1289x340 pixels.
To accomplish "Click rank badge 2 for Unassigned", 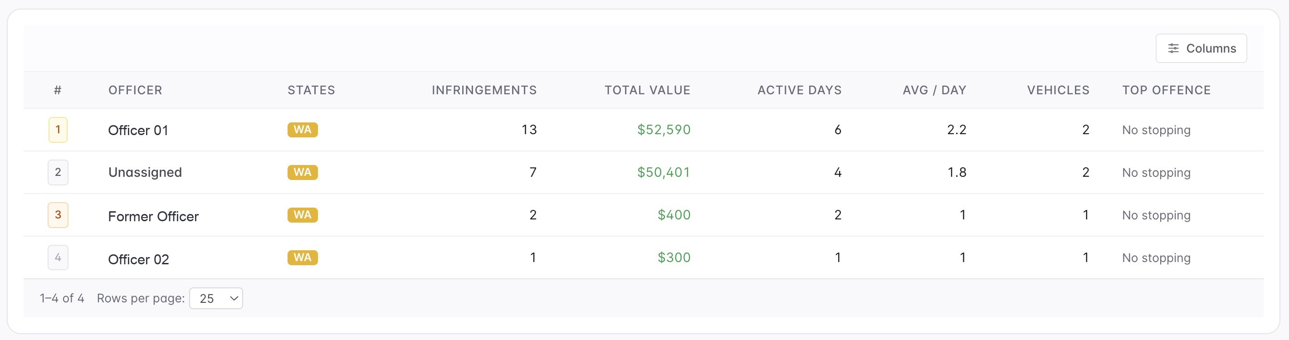I will (x=58, y=172).
